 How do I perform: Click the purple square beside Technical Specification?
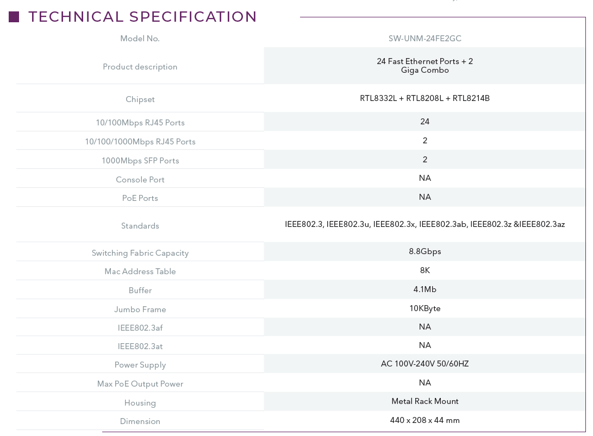coord(14,17)
